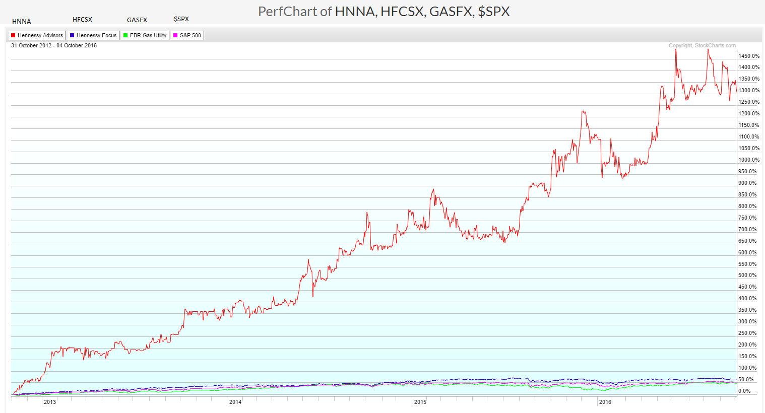Screen dimensions: 765x413
Task: Toggle the FBR Gas Utility series
Action: click(145, 35)
